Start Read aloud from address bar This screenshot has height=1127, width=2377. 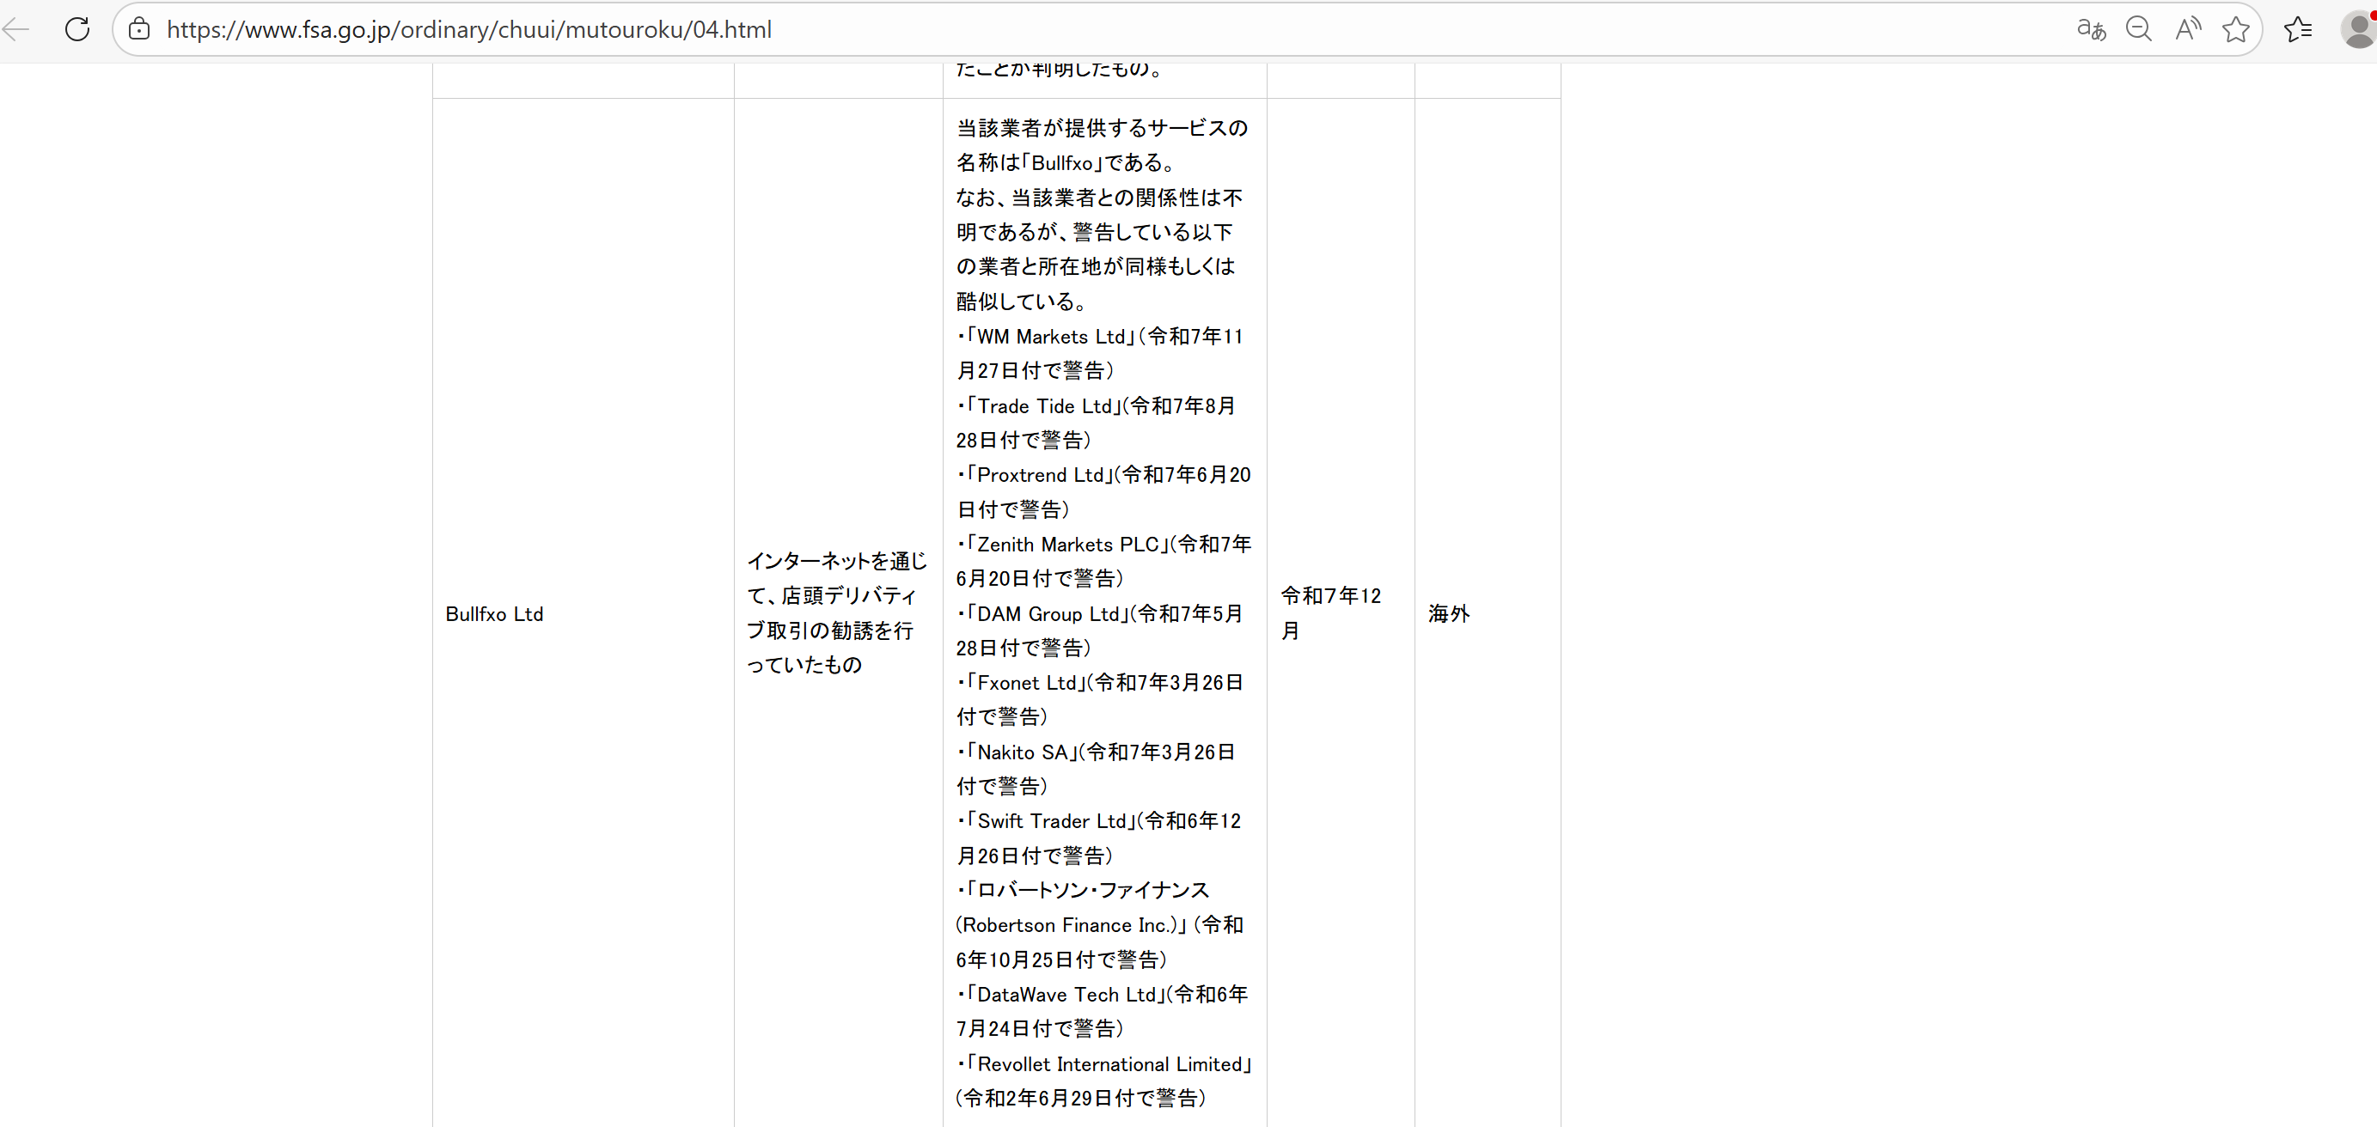(x=2187, y=29)
